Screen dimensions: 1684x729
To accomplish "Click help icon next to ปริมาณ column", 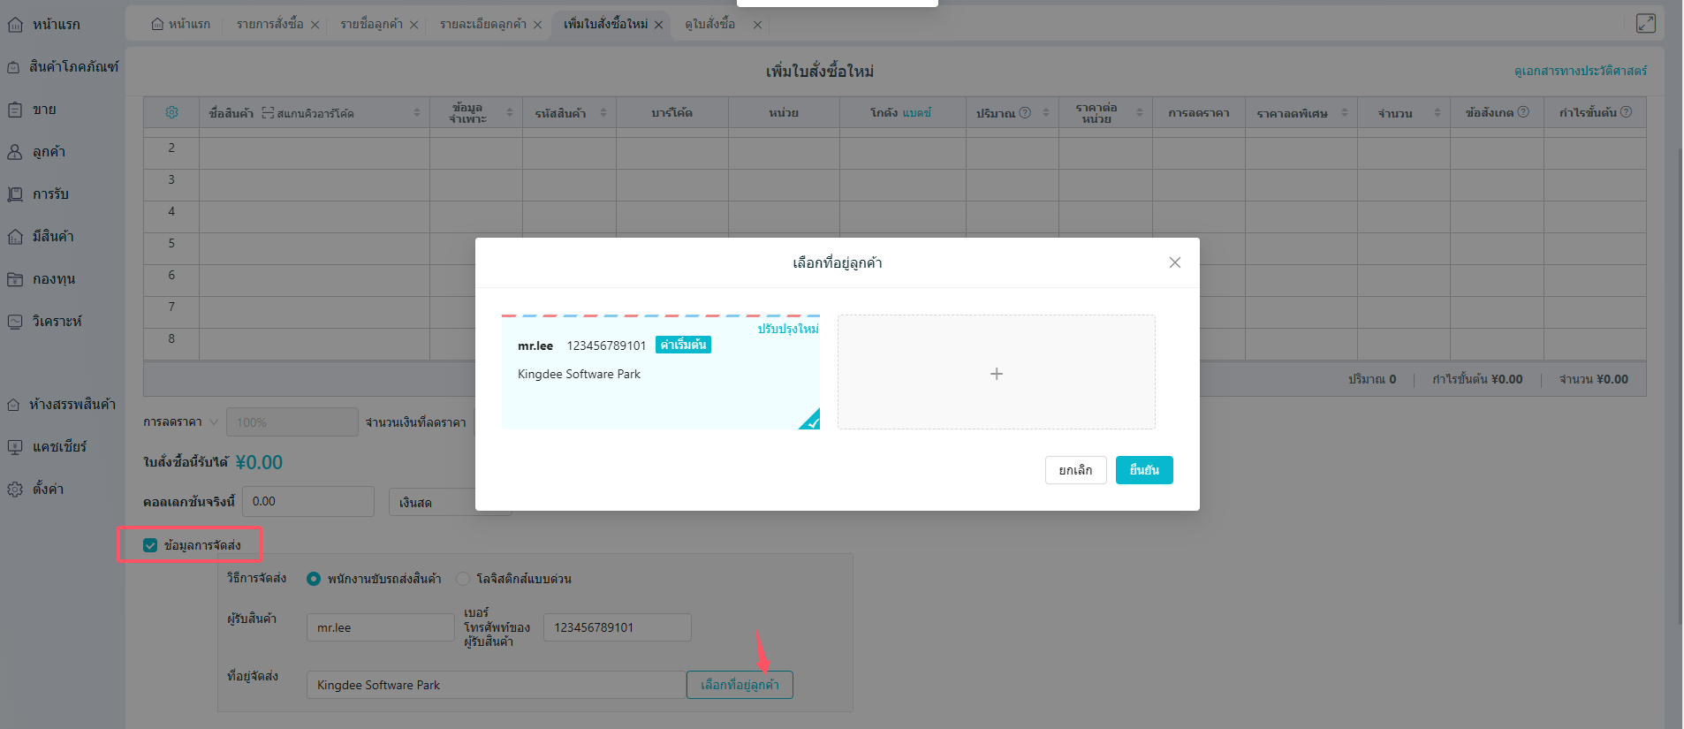I will pos(1025,112).
